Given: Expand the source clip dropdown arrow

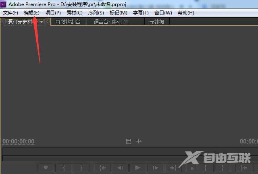Looking at the screenshot, I should 42,22.
